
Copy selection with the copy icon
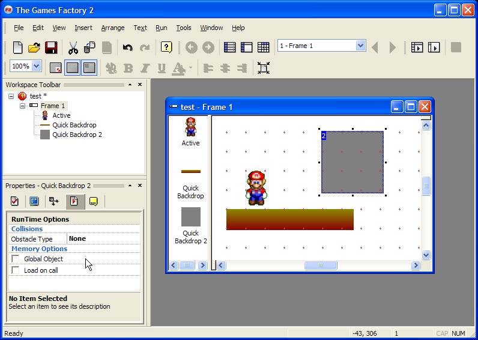[x=89, y=47]
